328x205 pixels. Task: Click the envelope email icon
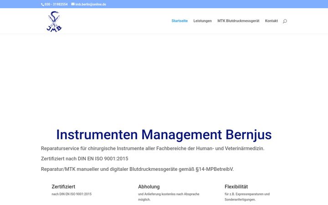(73, 4)
